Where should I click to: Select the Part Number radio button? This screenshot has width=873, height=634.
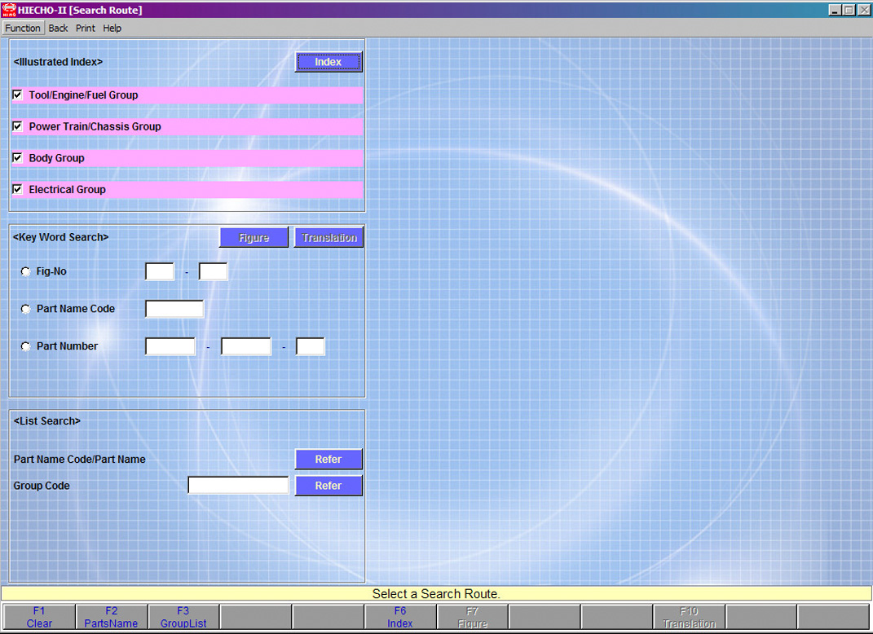click(26, 346)
